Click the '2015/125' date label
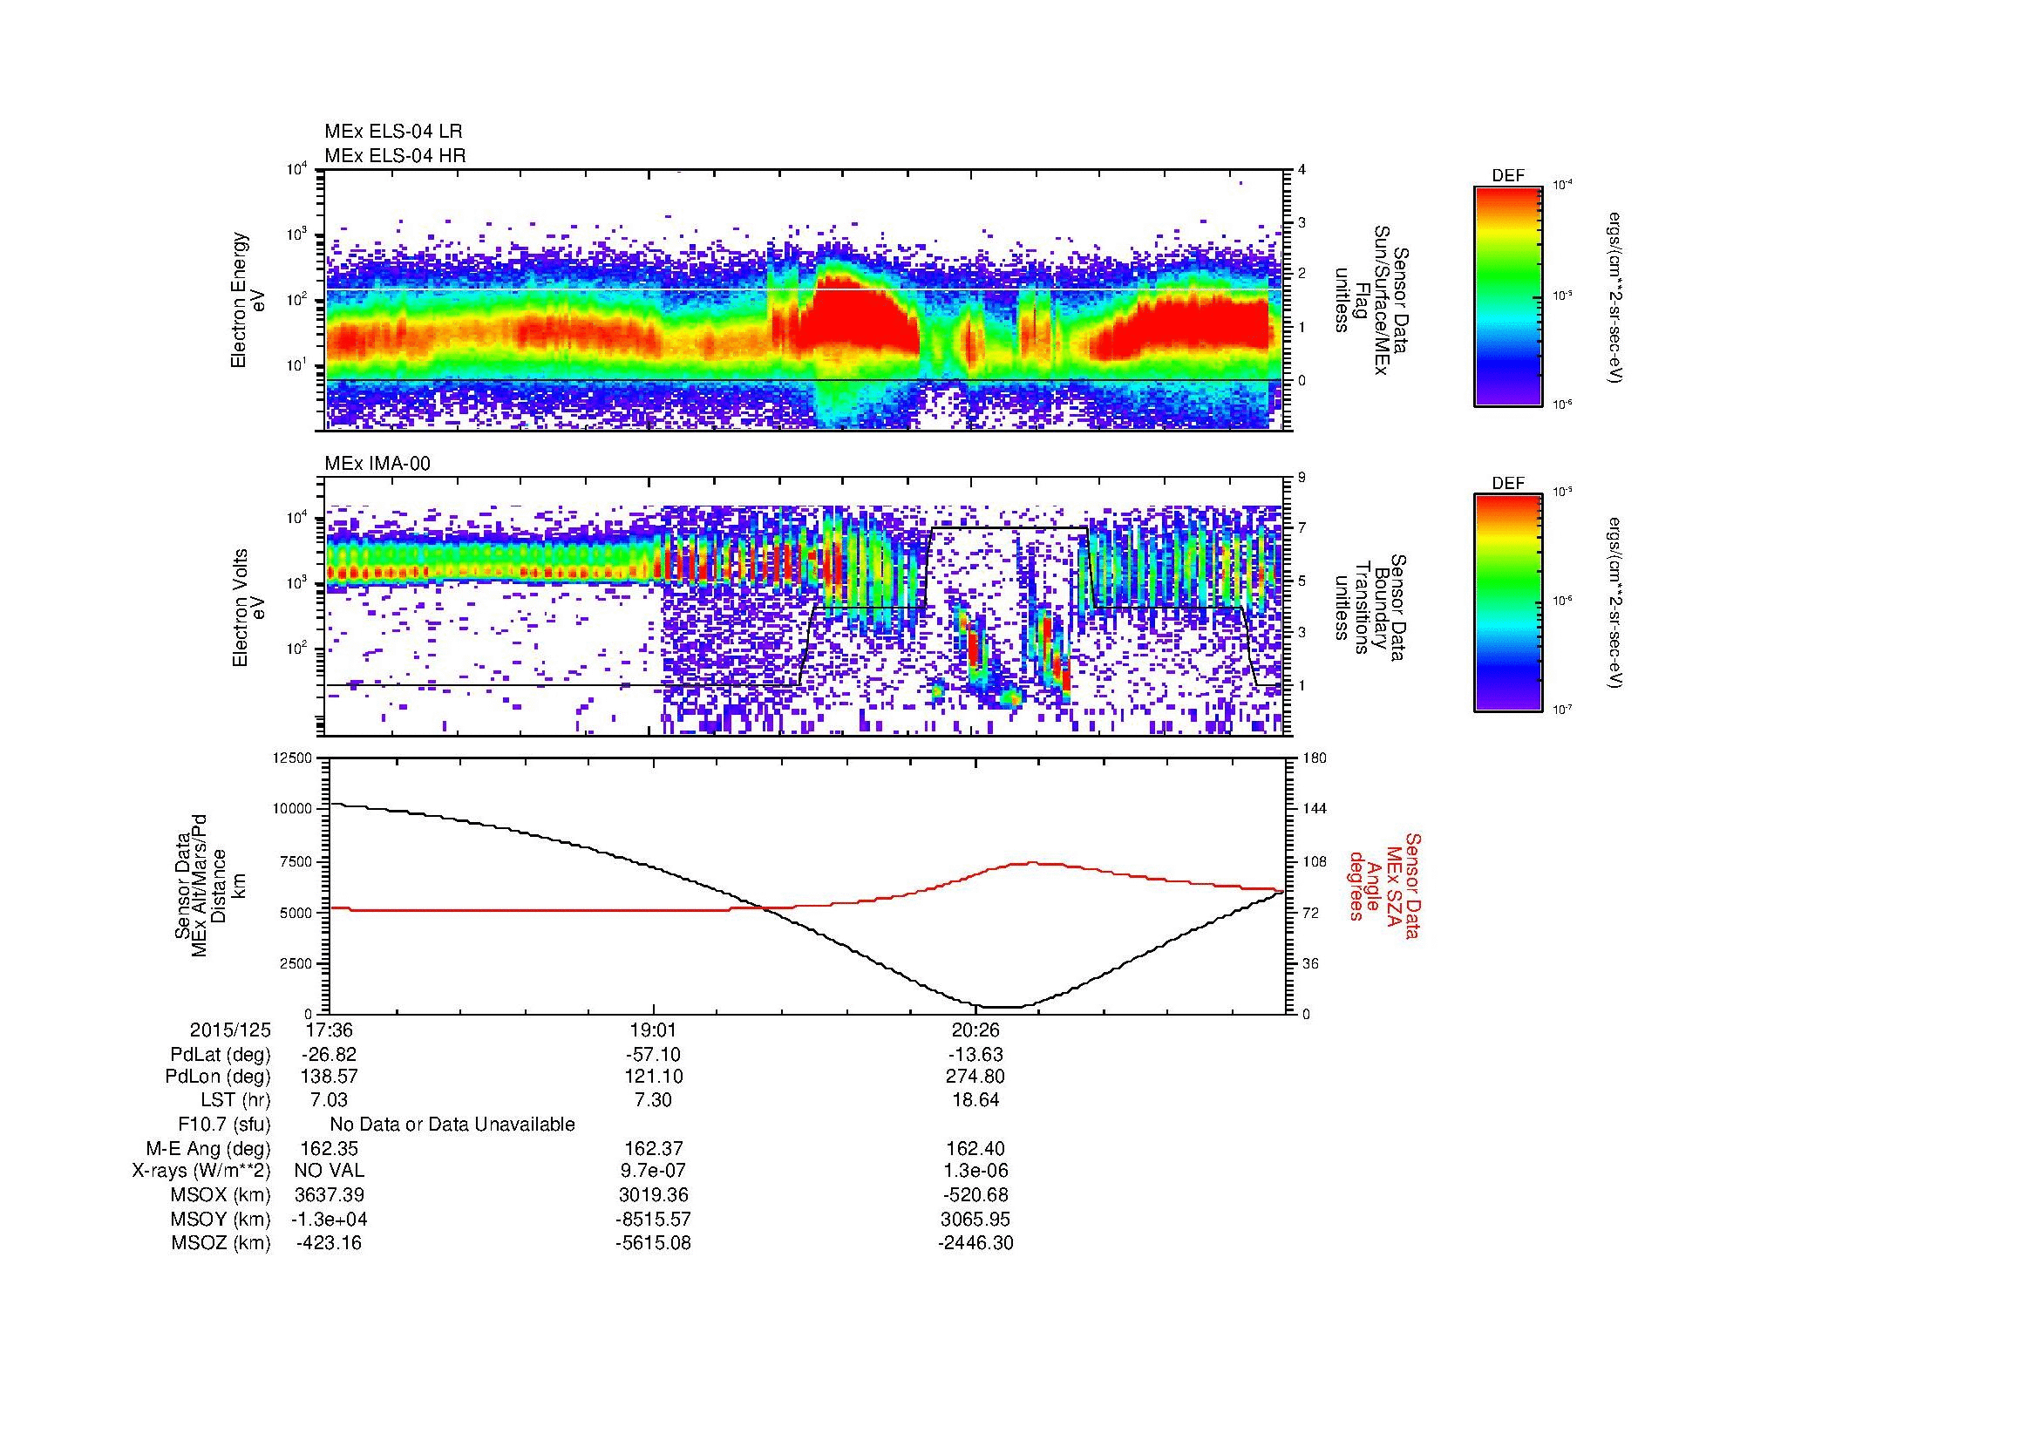This screenshot has height=1441, width=2039. (230, 1030)
